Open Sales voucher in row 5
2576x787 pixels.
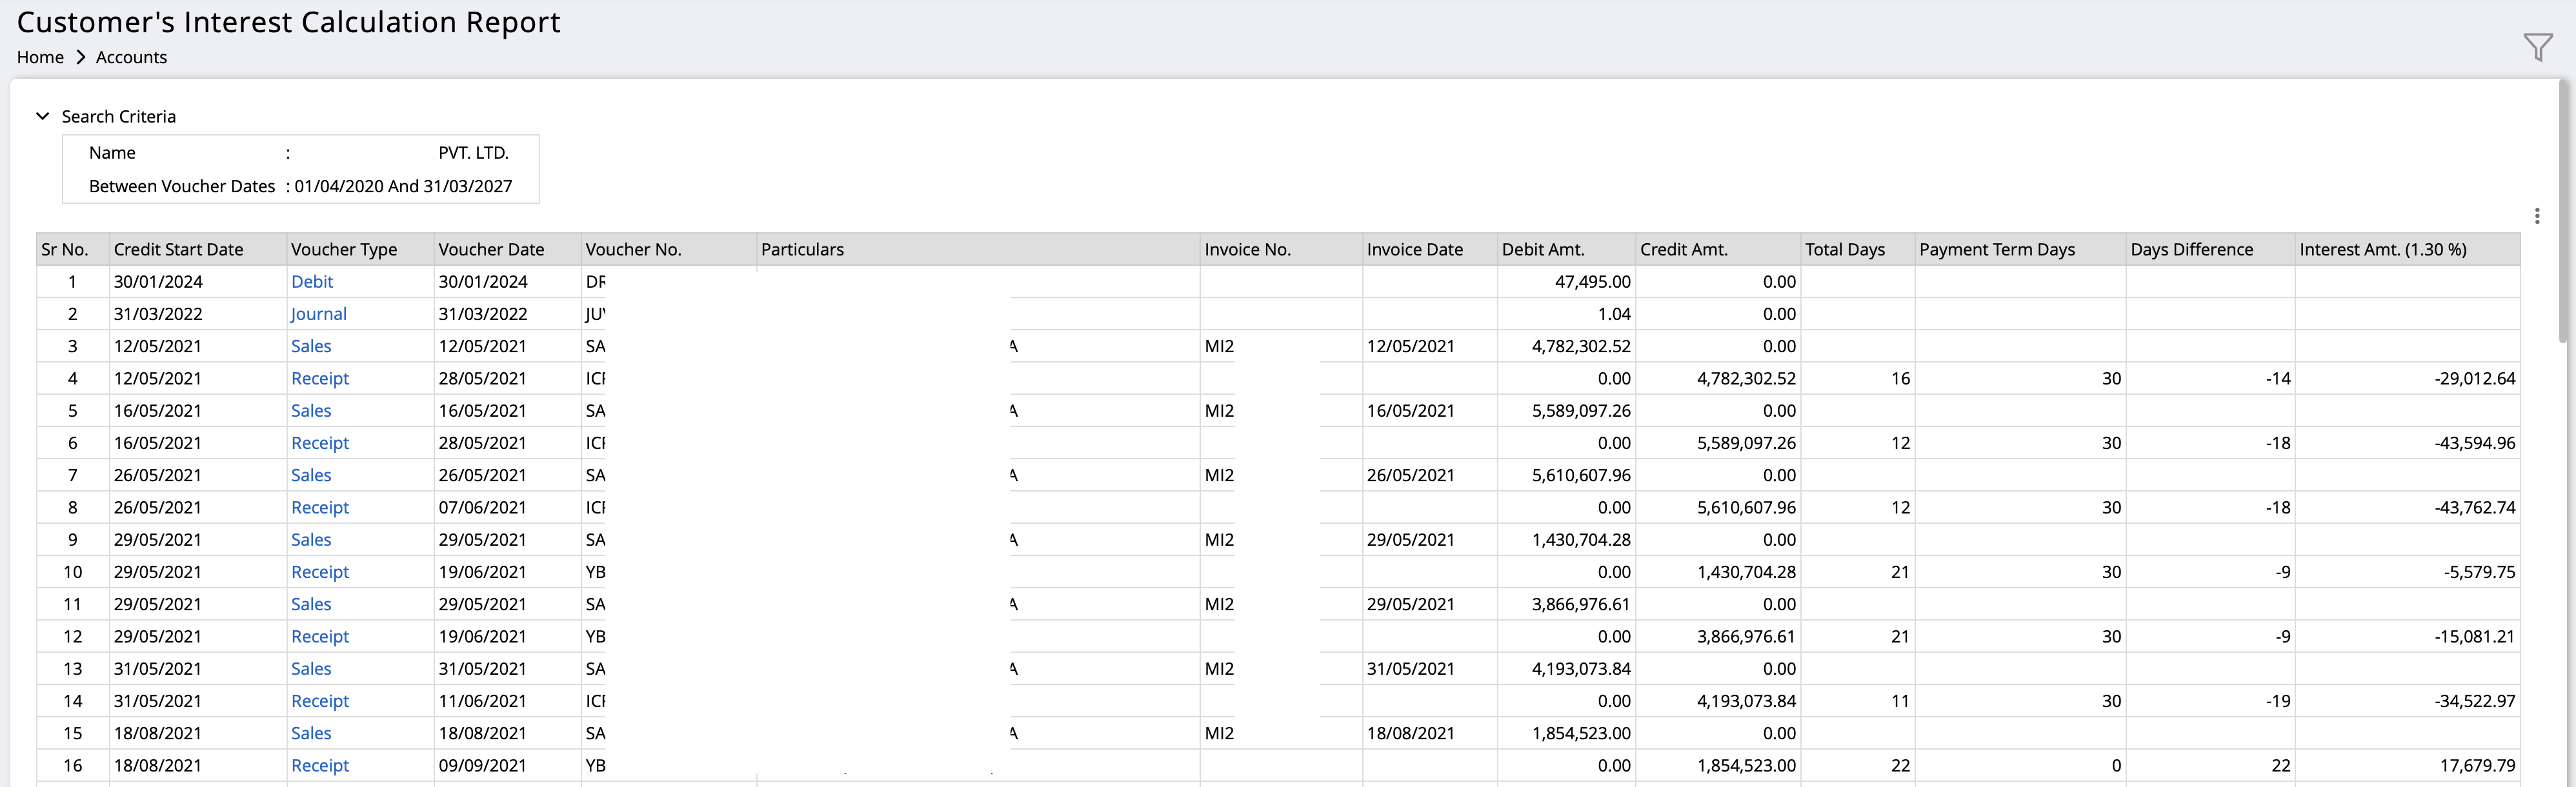pos(311,411)
